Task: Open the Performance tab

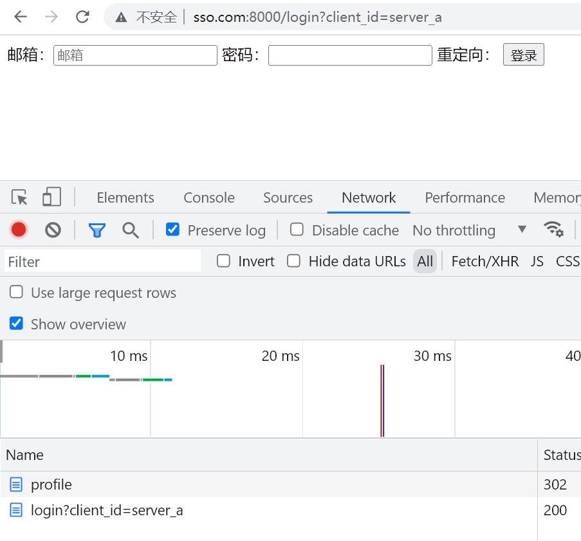Action: click(x=465, y=197)
